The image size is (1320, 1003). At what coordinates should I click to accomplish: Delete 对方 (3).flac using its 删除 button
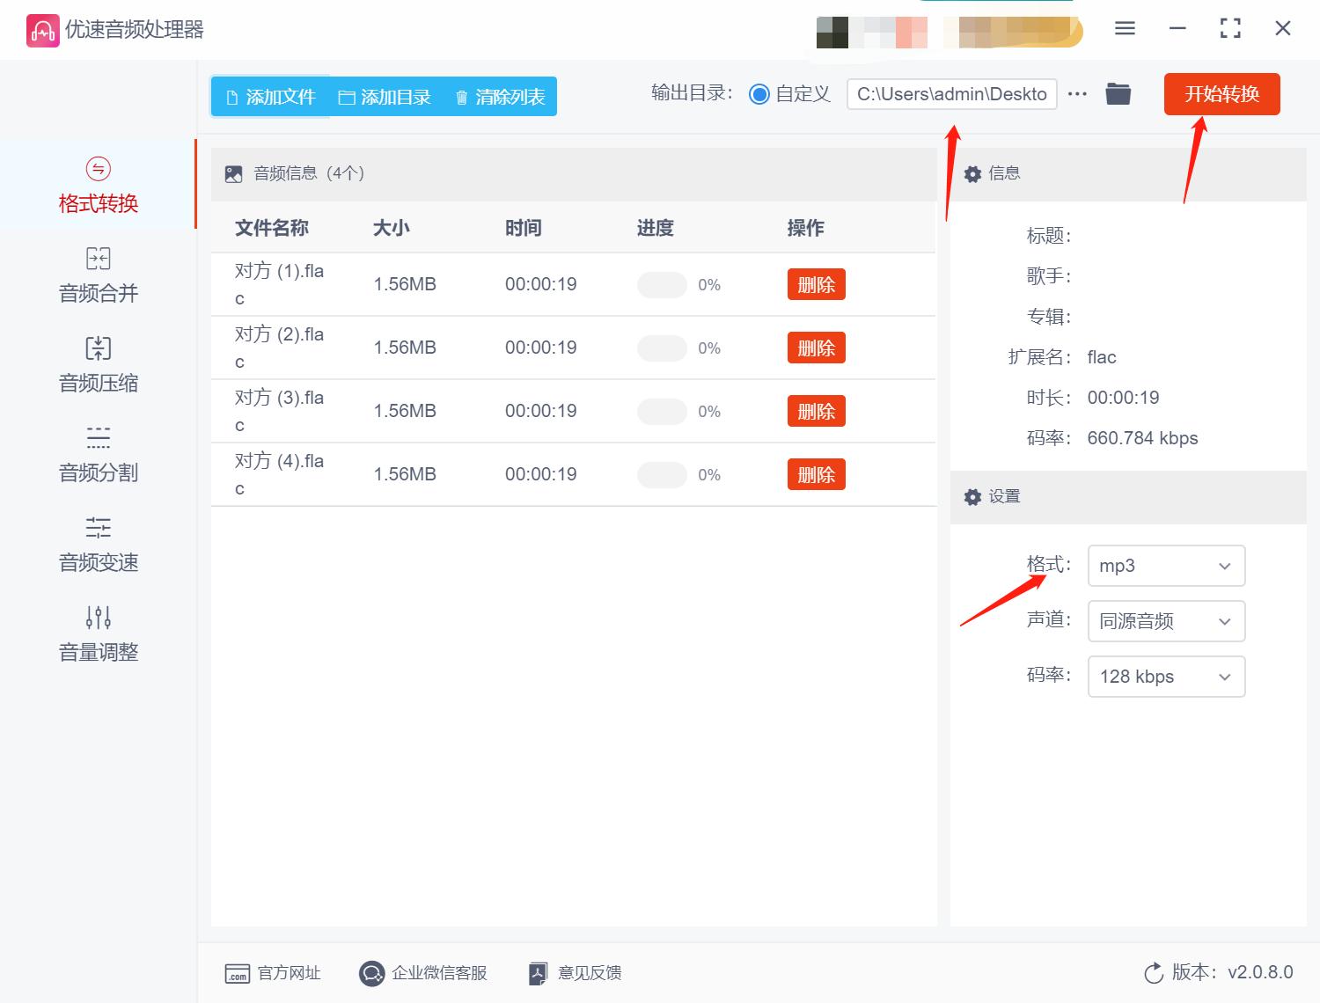click(815, 411)
